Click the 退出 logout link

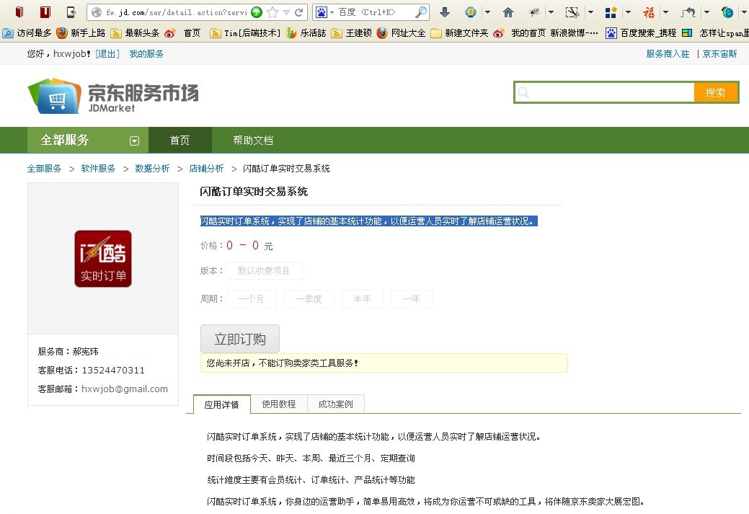[x=107, y=53]
